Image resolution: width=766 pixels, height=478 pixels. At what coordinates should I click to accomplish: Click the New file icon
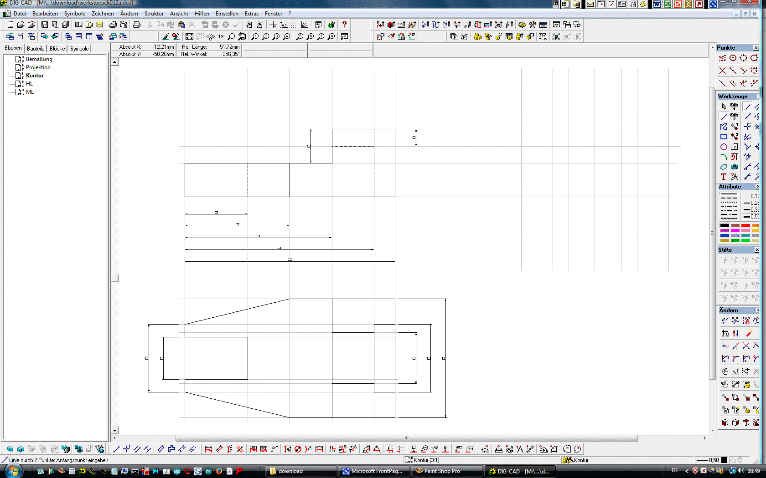click(10, 25)
